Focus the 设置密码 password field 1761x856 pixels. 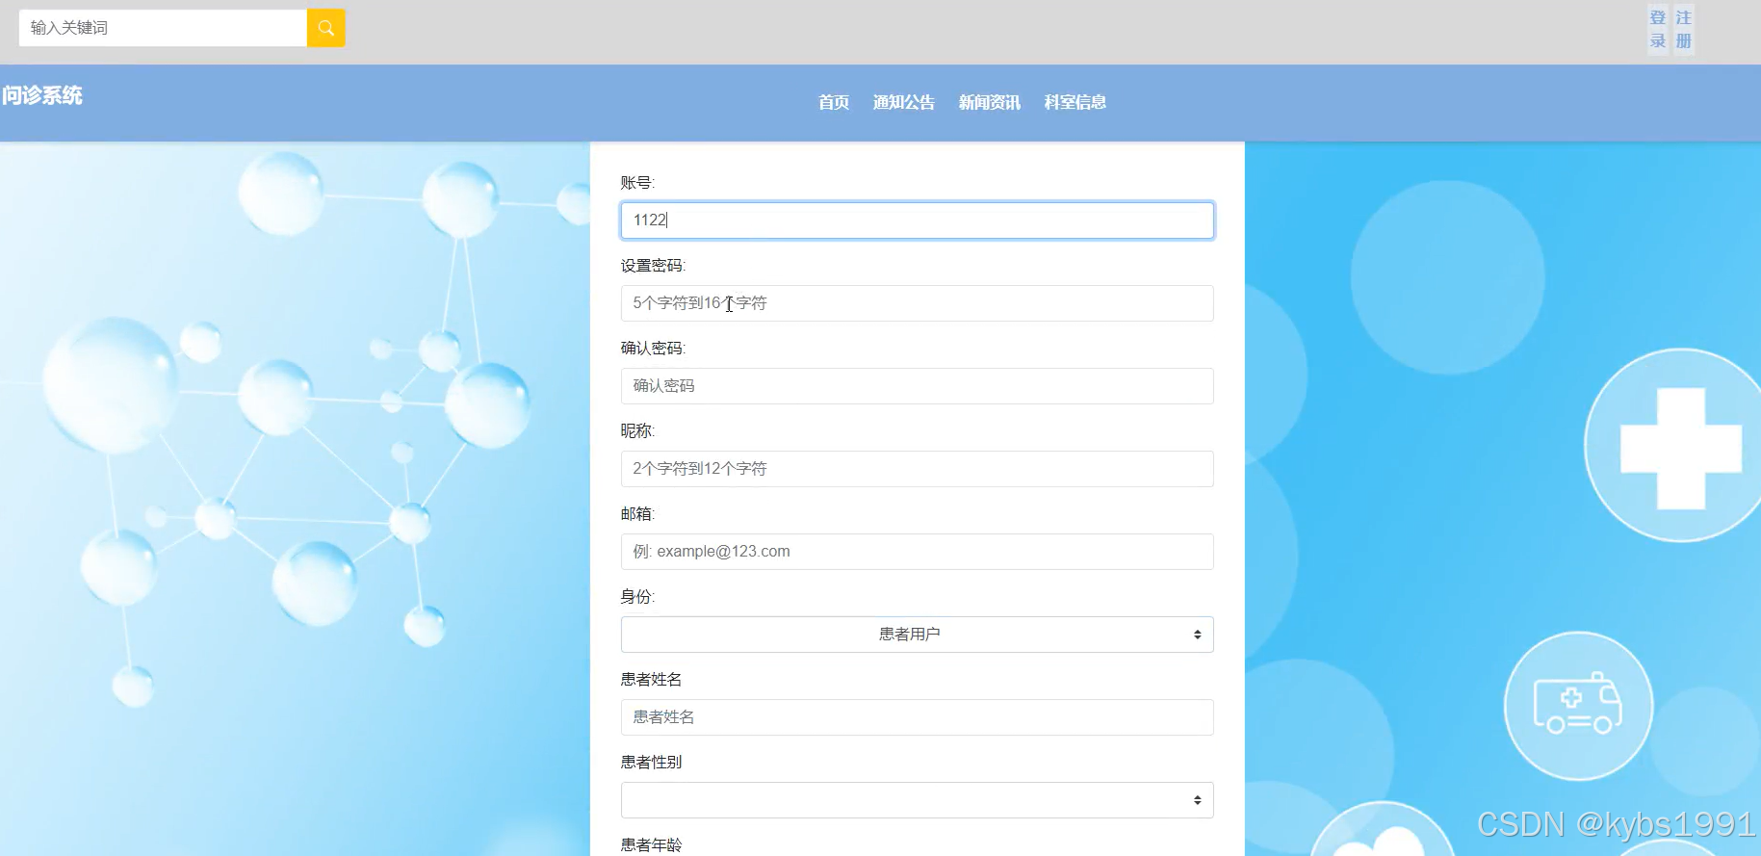click(917, 303)
